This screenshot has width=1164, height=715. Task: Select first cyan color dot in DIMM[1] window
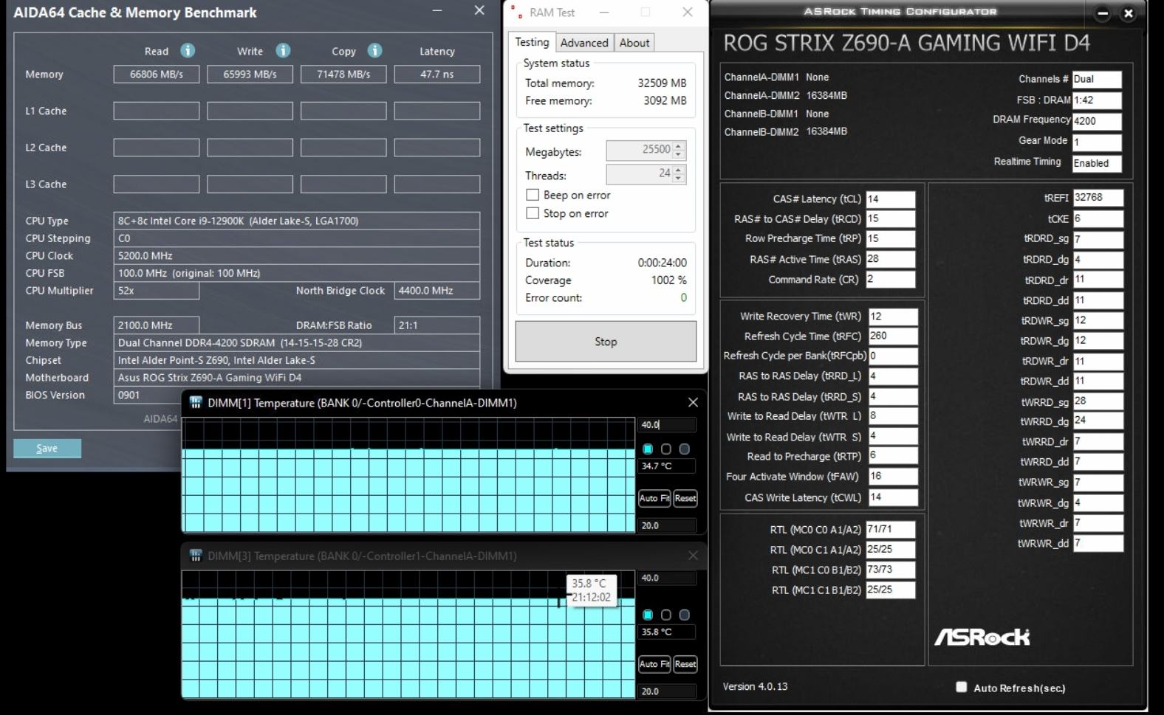point(648,449)
